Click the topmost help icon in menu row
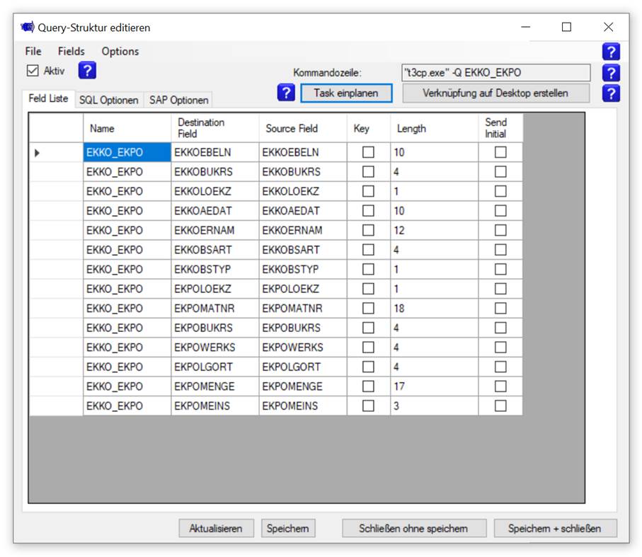The image size is (642, 557). coord(610,52)
